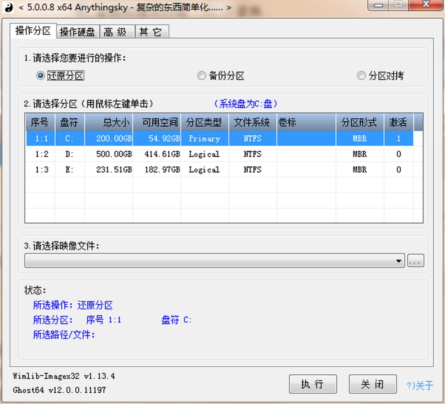The width and height of the screenshot is (445, 404).
Task: Select the 分区对拷 radio button
Action: point(361,76)
